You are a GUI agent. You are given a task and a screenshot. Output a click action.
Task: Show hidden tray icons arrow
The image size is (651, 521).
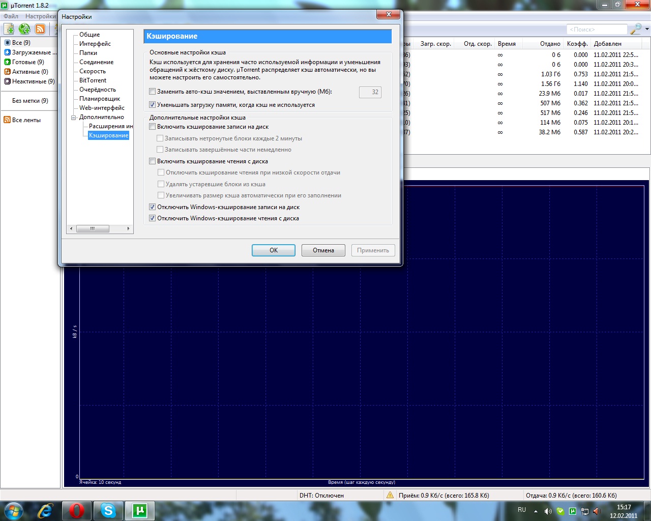point(536,511)
